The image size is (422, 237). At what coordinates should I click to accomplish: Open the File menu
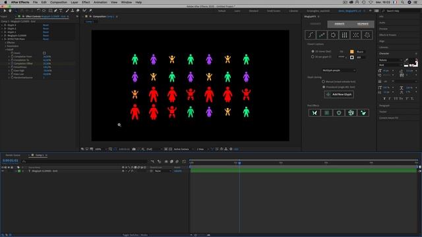tap(35, 2)
